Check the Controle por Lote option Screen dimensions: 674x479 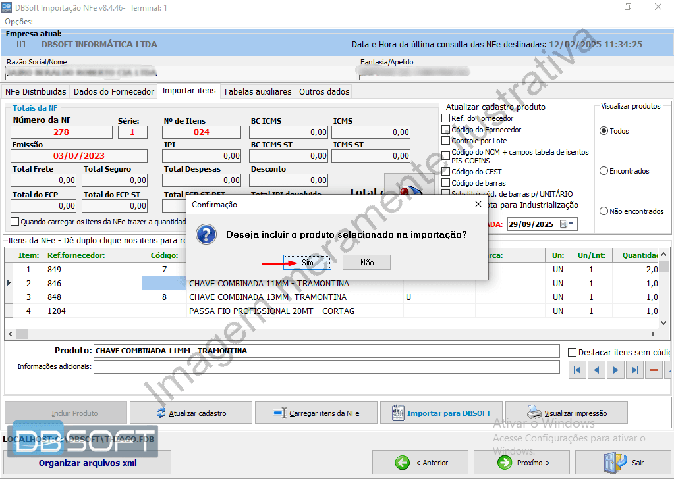pyautogui.click(x=445, y=141)
